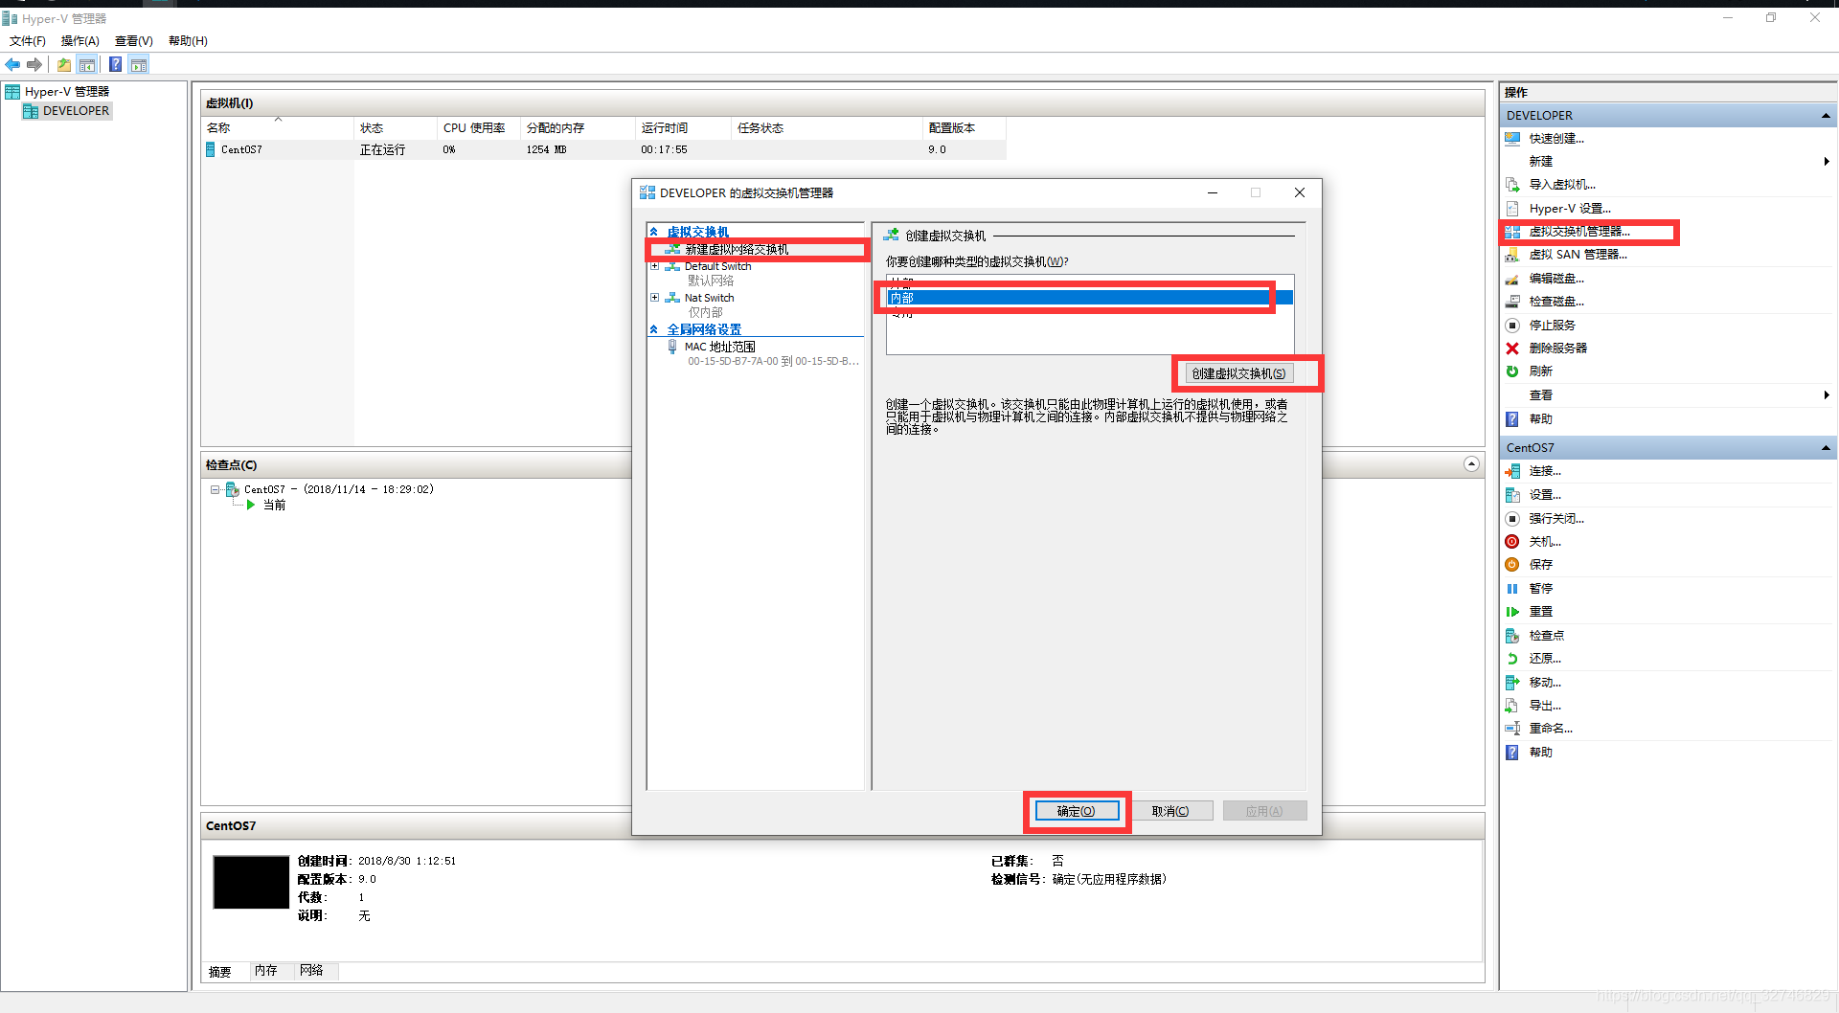This screenshot has height=1013, width=1839.
Task: Open Quick Create from the actions pane
Action: click(x=1555, y=139)
